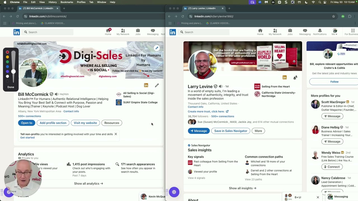Open Jobs in Larry Levine window
This screenshot has height=201, width=358.
click(290, 32)
